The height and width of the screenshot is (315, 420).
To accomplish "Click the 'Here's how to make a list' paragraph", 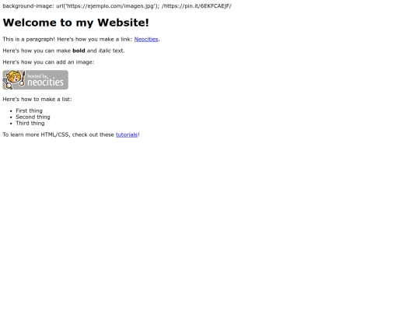I will point(37,99).
